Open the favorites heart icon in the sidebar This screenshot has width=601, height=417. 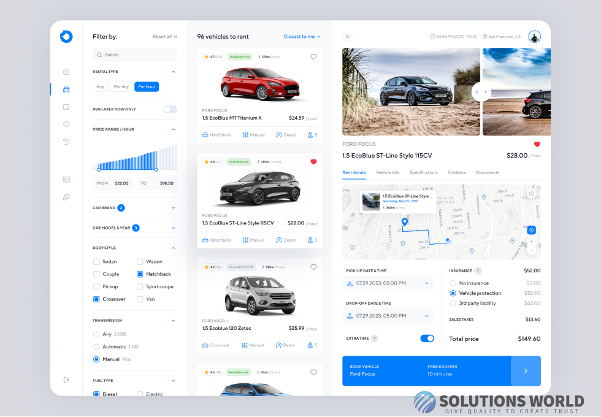click(x=66, y=124)
